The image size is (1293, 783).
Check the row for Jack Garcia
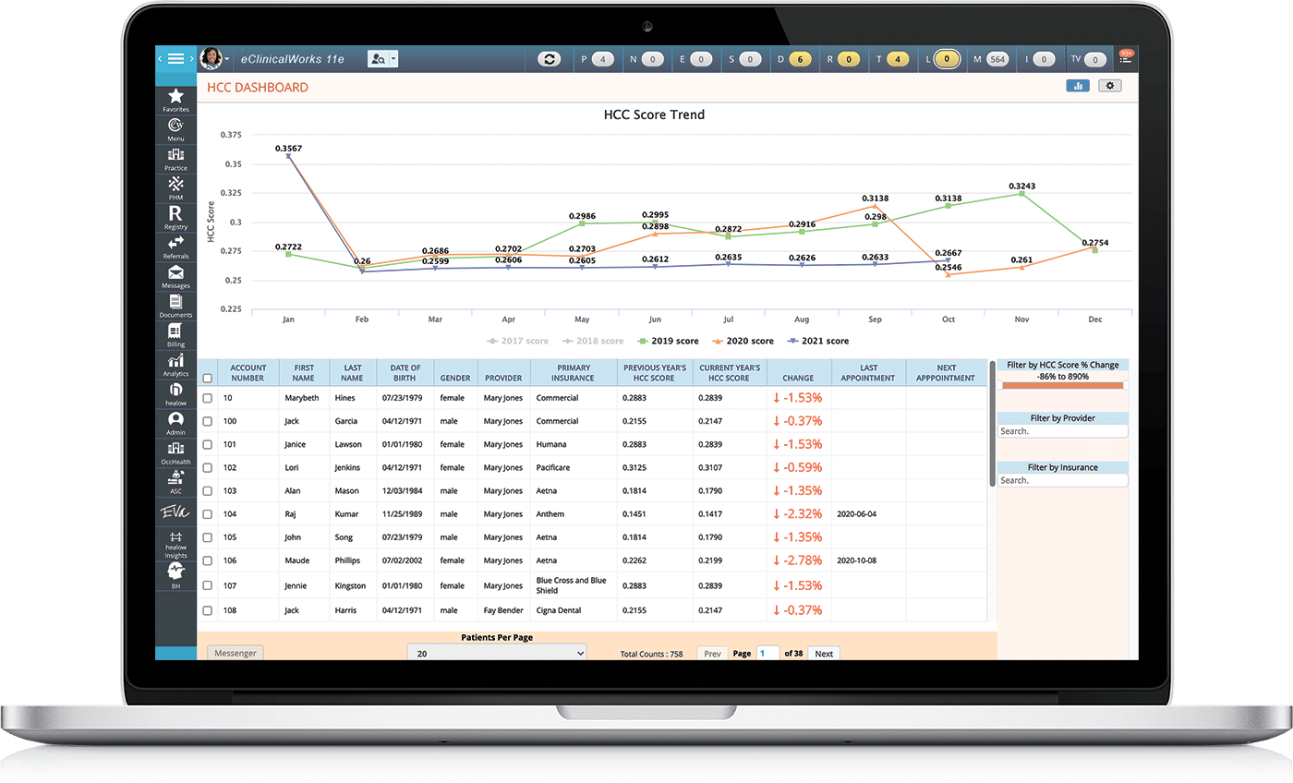(x=207, y=421)
